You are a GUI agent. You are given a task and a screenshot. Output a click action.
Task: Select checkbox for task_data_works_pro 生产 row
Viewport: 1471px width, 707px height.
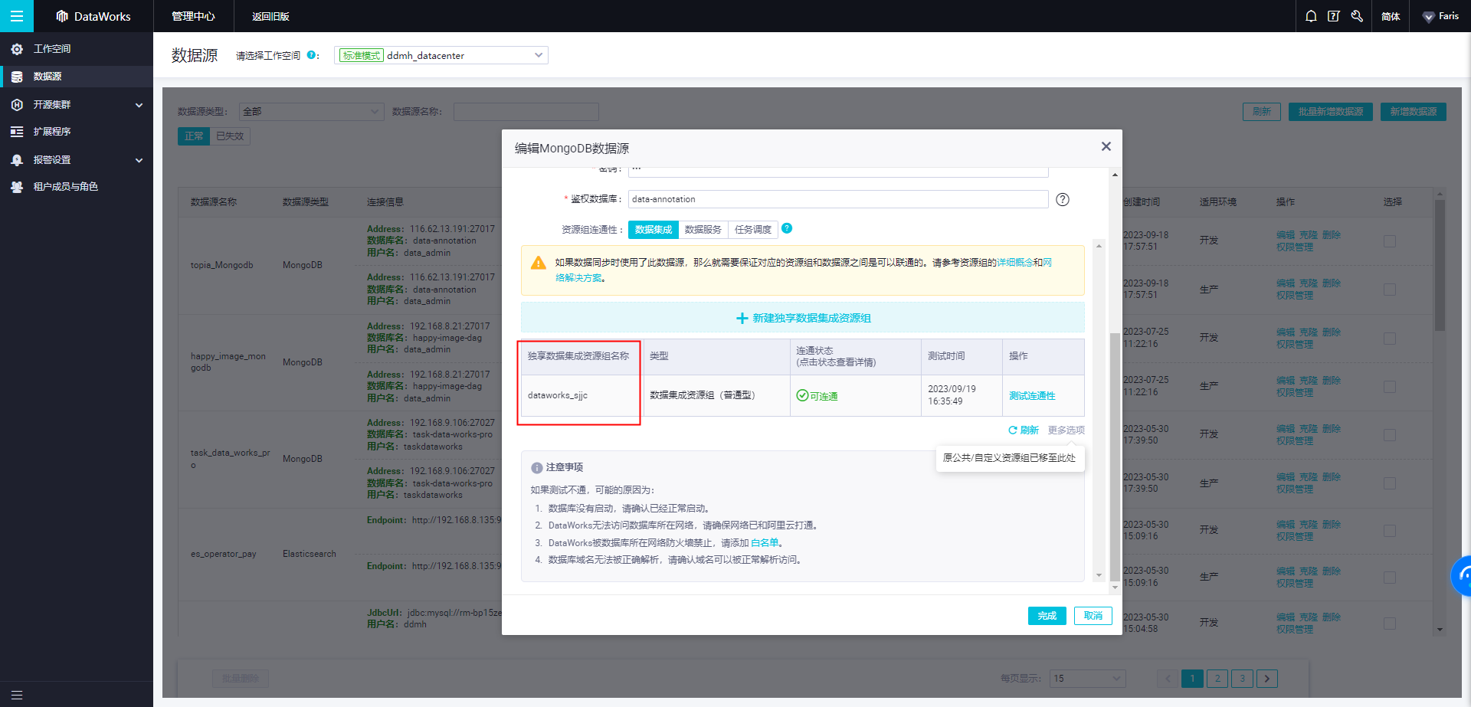click(x=1390, y=483)
